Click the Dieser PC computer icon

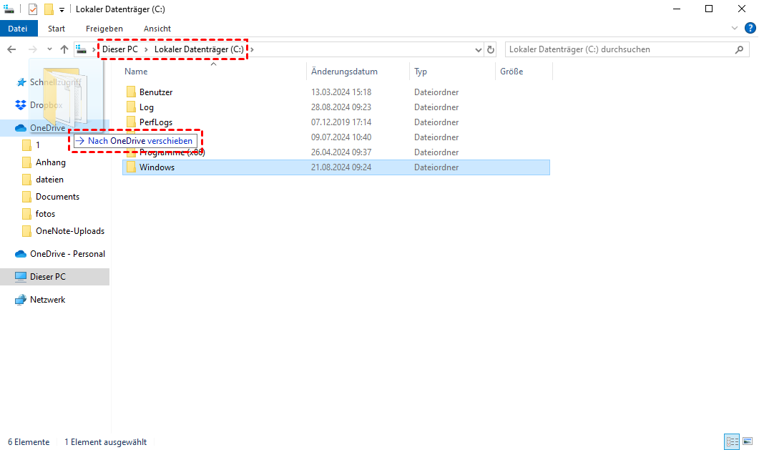tap(20, 277)
